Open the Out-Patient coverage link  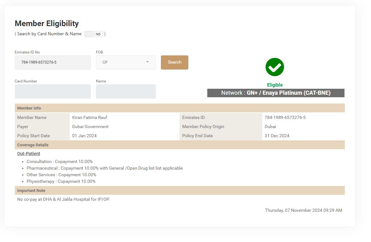[29, 154]
